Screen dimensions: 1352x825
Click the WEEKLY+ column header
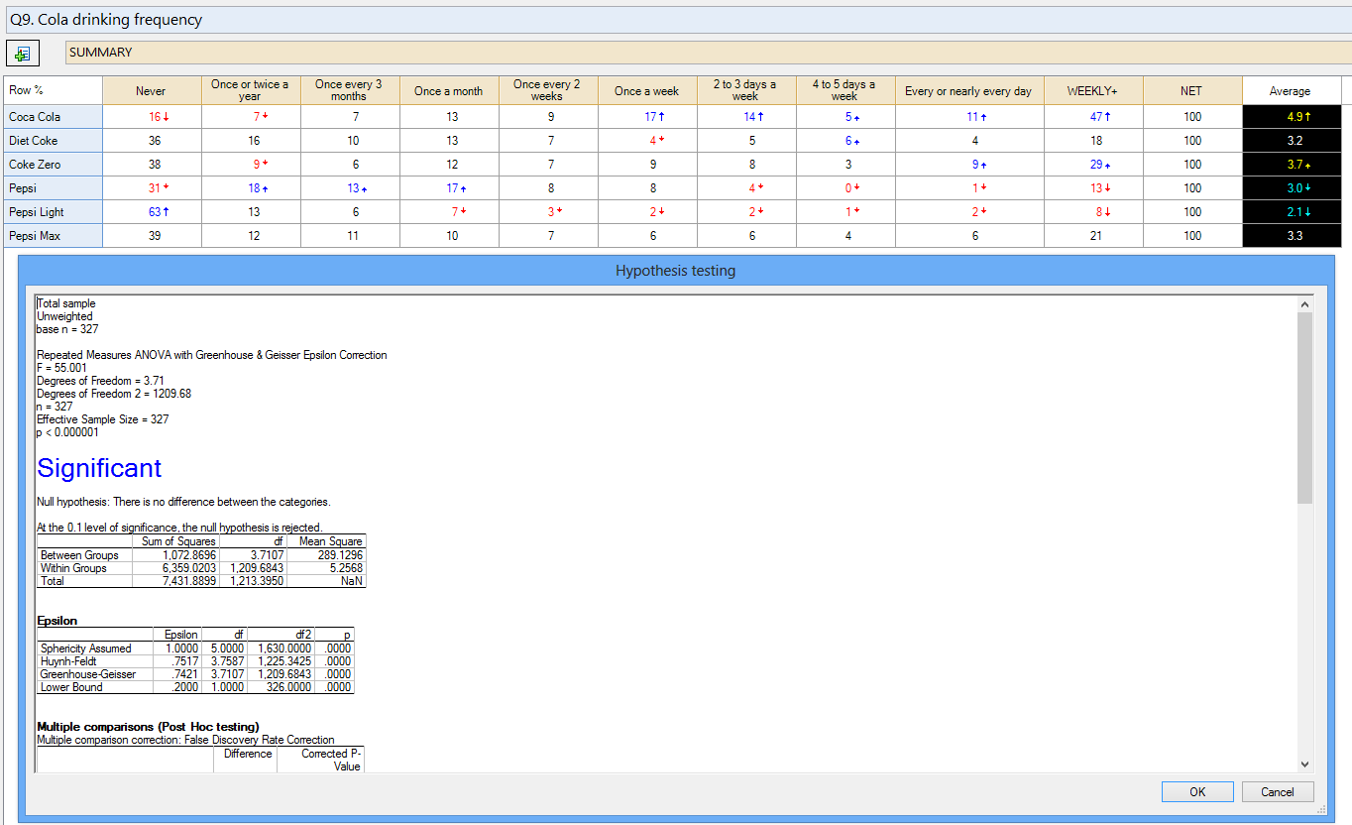pos(1092,91)
